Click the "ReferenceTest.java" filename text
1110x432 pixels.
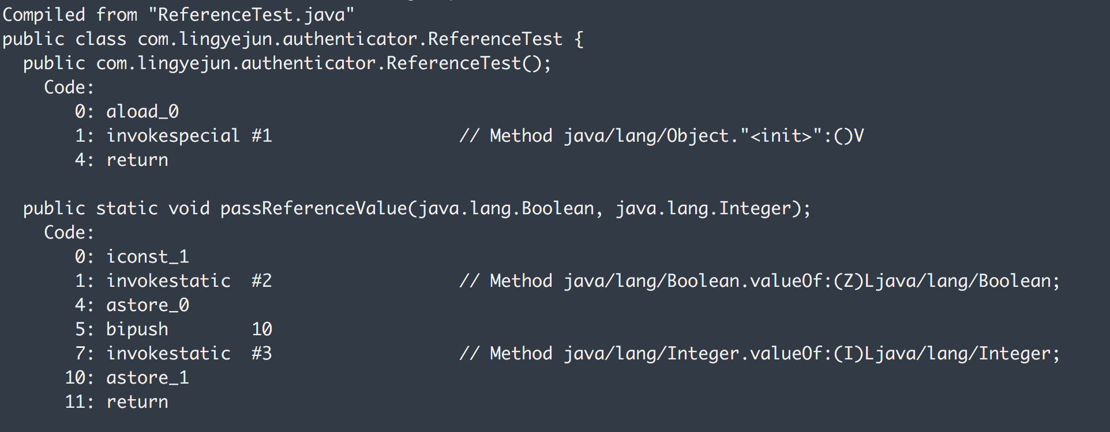252,14
